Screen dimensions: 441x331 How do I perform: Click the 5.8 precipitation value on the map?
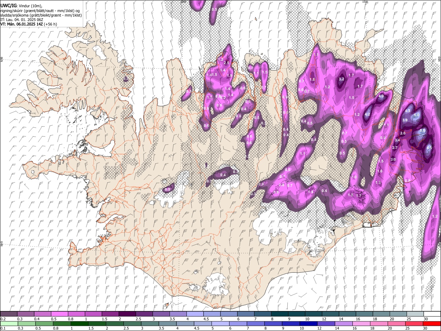[x=423, y=131]
